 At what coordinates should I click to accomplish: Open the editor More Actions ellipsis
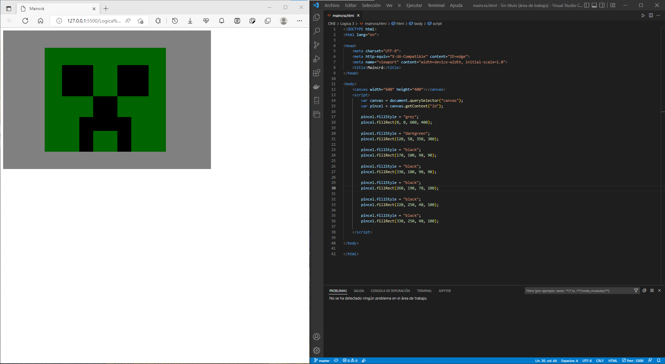click(658, 16)
